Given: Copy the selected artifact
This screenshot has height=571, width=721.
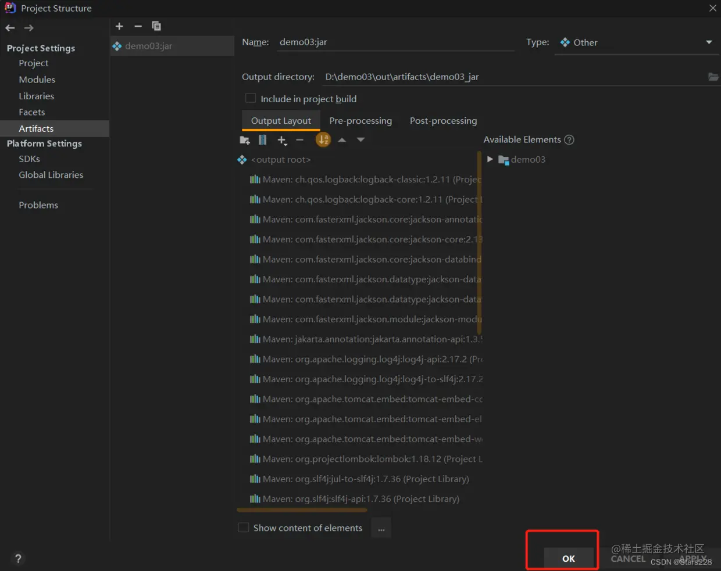Looking at the screenshot, I should pos(156,26).
